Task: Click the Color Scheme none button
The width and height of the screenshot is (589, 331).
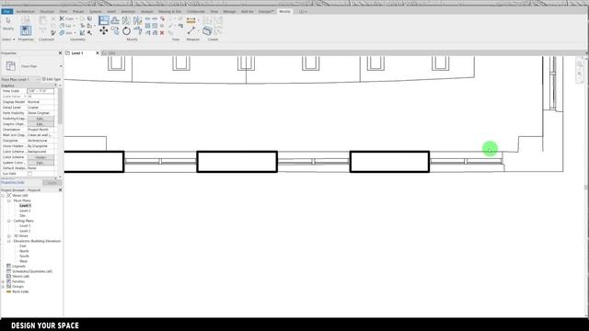Action: [x=40, y=157]
